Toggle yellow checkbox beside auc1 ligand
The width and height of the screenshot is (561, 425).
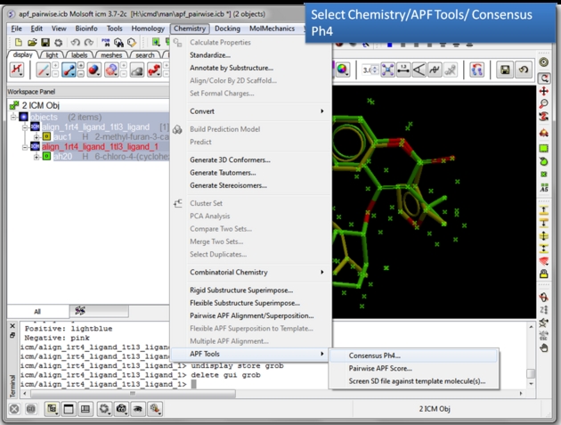(47, 136)
